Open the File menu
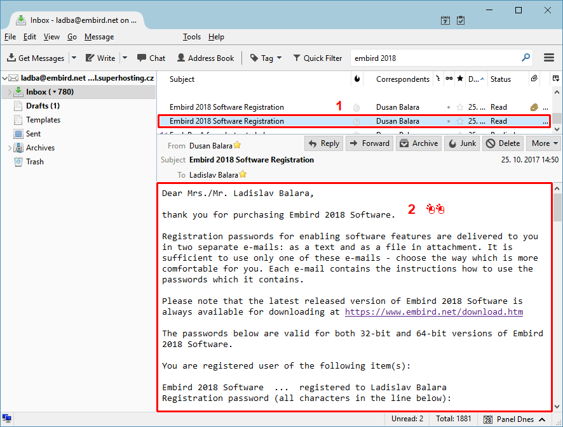This screenshot has height=427, width=563. tap(10, 37)
